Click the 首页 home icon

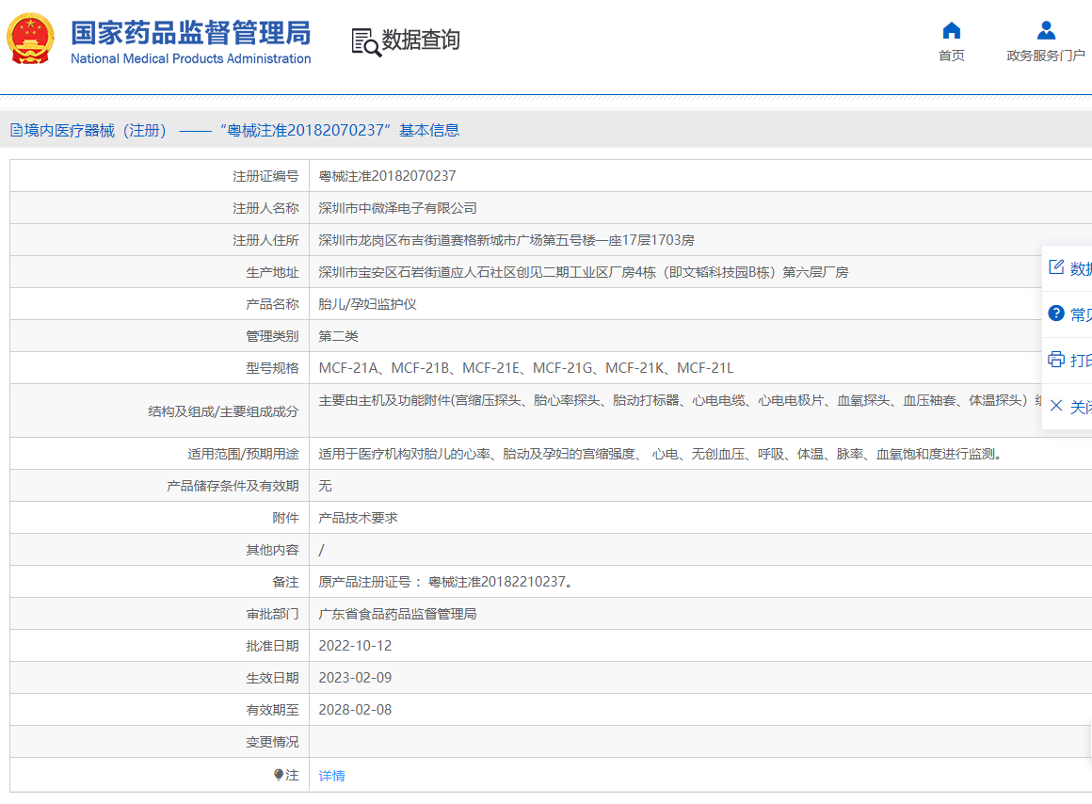951,32
